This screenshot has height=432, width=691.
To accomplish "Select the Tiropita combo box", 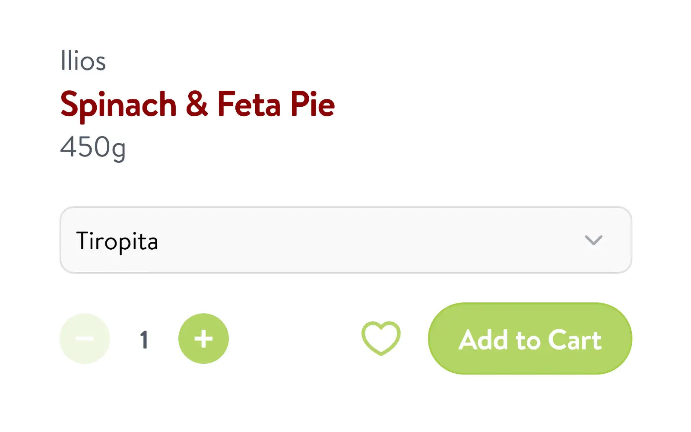I will click(345, 240).
